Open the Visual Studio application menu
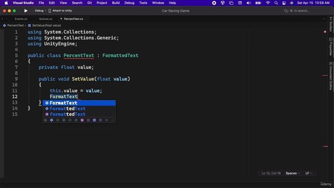334x188 pixels. pyautogui.click(x=23, y=3)
